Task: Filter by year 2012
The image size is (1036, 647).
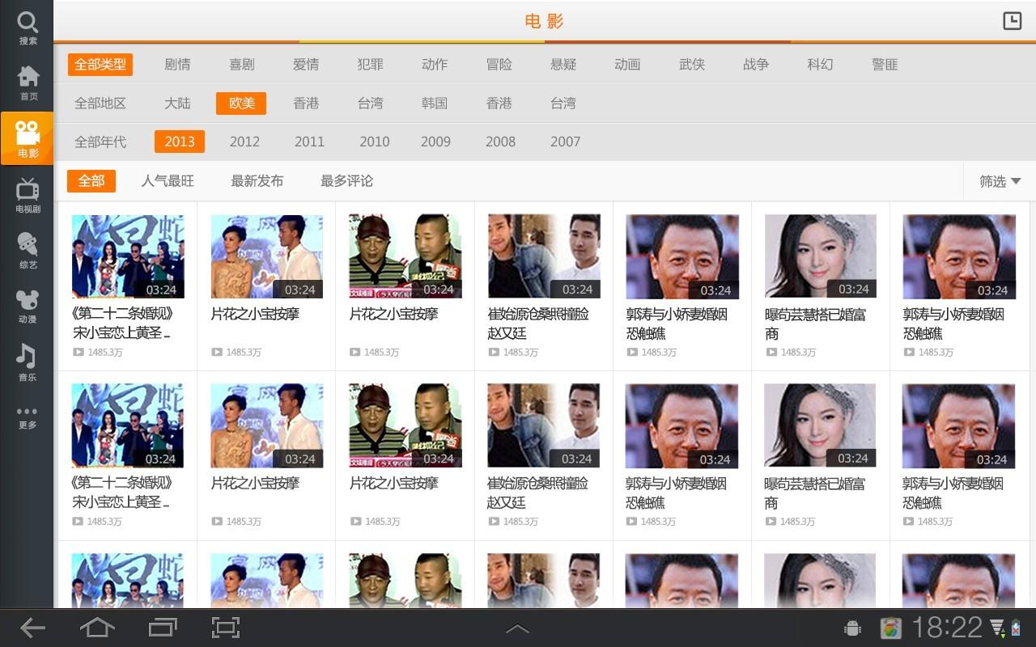Action: pyautogui.click(x=244, y=142)
